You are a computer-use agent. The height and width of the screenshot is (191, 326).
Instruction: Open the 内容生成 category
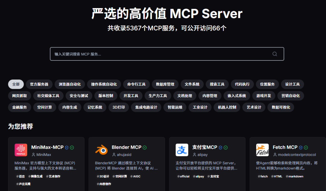tap(70, 107)
